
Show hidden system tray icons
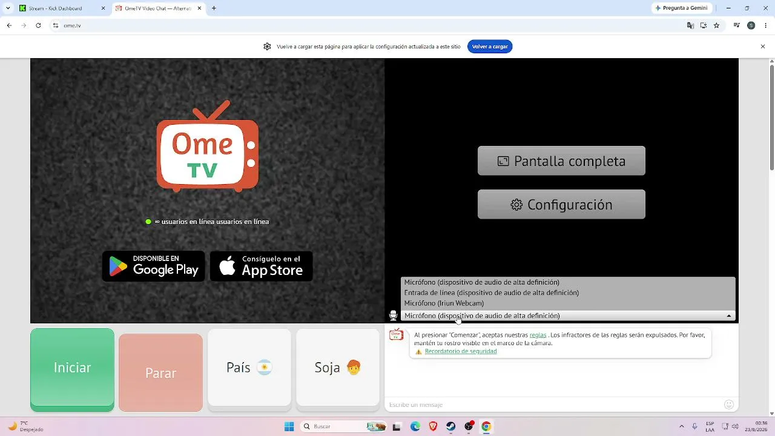pos(682,426)
